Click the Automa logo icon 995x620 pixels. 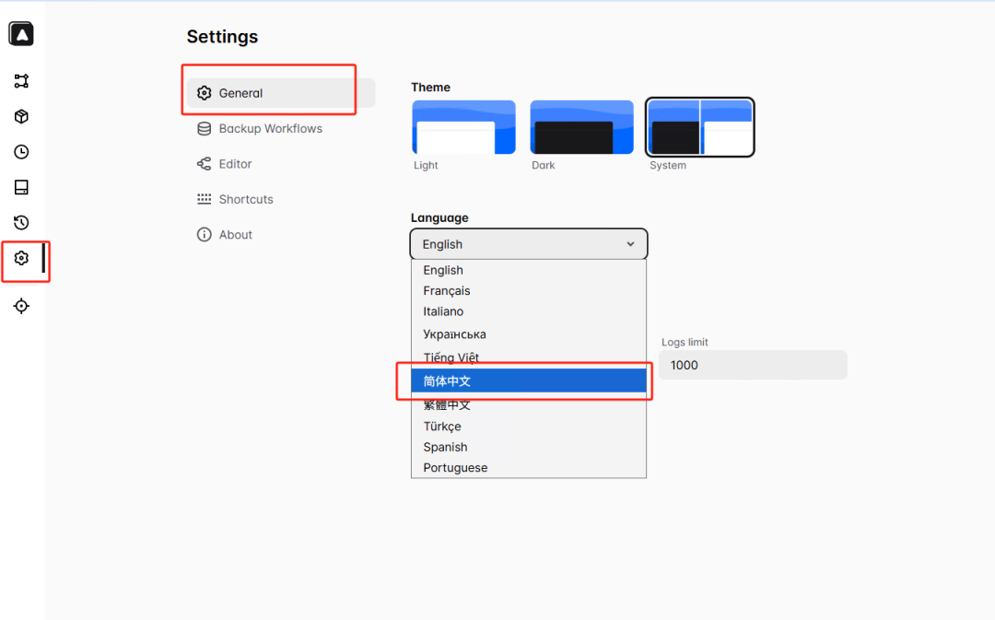[21, 34]
